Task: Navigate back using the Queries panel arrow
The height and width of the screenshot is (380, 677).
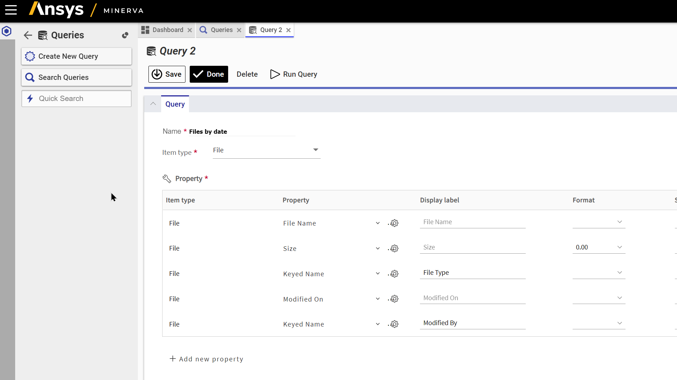Action: [28, 35]
